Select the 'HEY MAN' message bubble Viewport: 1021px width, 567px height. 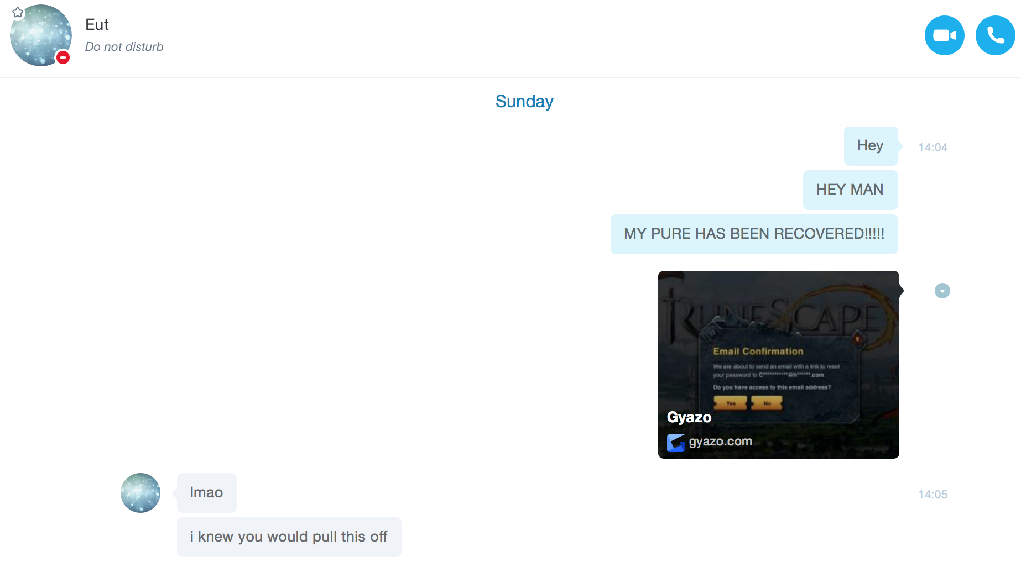coord(850,190)
